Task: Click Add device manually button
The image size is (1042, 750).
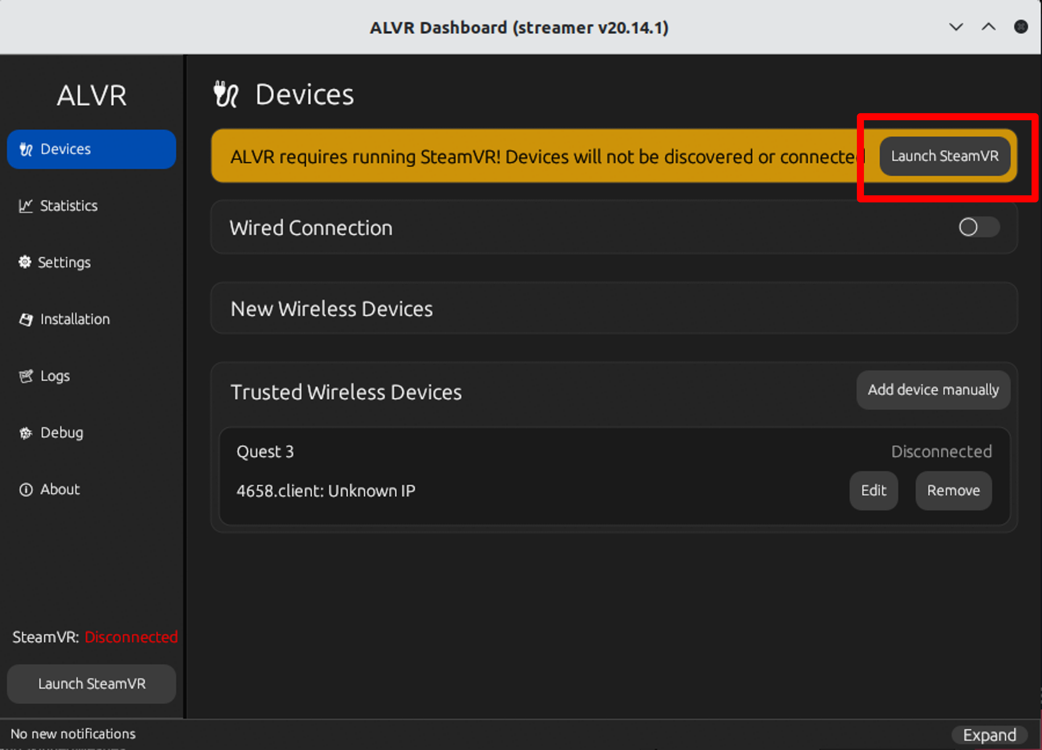Action: pos(933,390)
